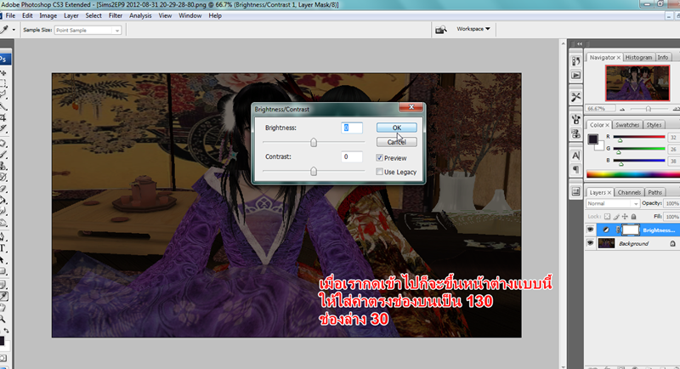The width and height of the screenshot is (680, 369).
Task: Open the Layer Comps panel icon
Action: pos(576,191)
